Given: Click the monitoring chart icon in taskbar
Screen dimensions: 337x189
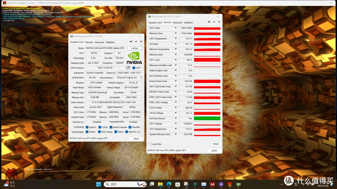Looking at the screenshot, I should pyautogui.click(x=204, y=184).
